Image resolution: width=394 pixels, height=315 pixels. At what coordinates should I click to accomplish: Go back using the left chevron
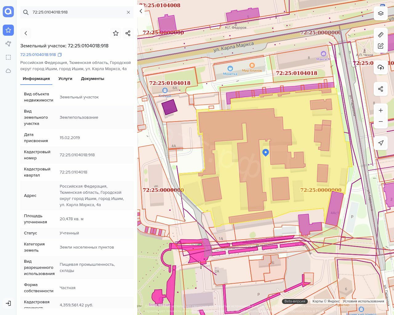[x=26, y=33]
